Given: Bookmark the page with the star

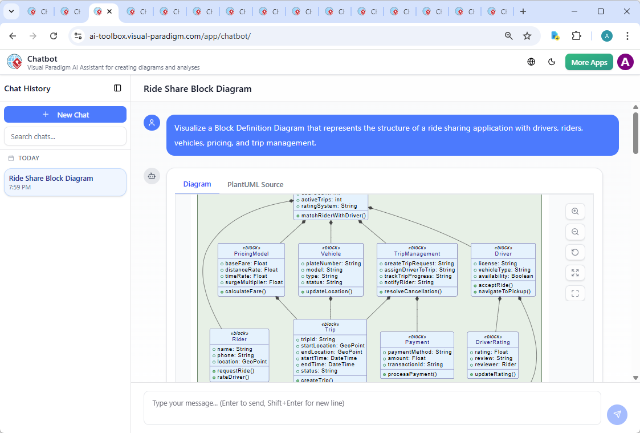Looking at the screenshot, I should [527, 35].
